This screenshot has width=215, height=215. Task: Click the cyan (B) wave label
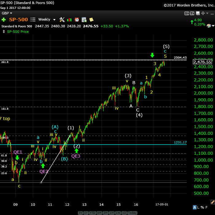[64, 159]
